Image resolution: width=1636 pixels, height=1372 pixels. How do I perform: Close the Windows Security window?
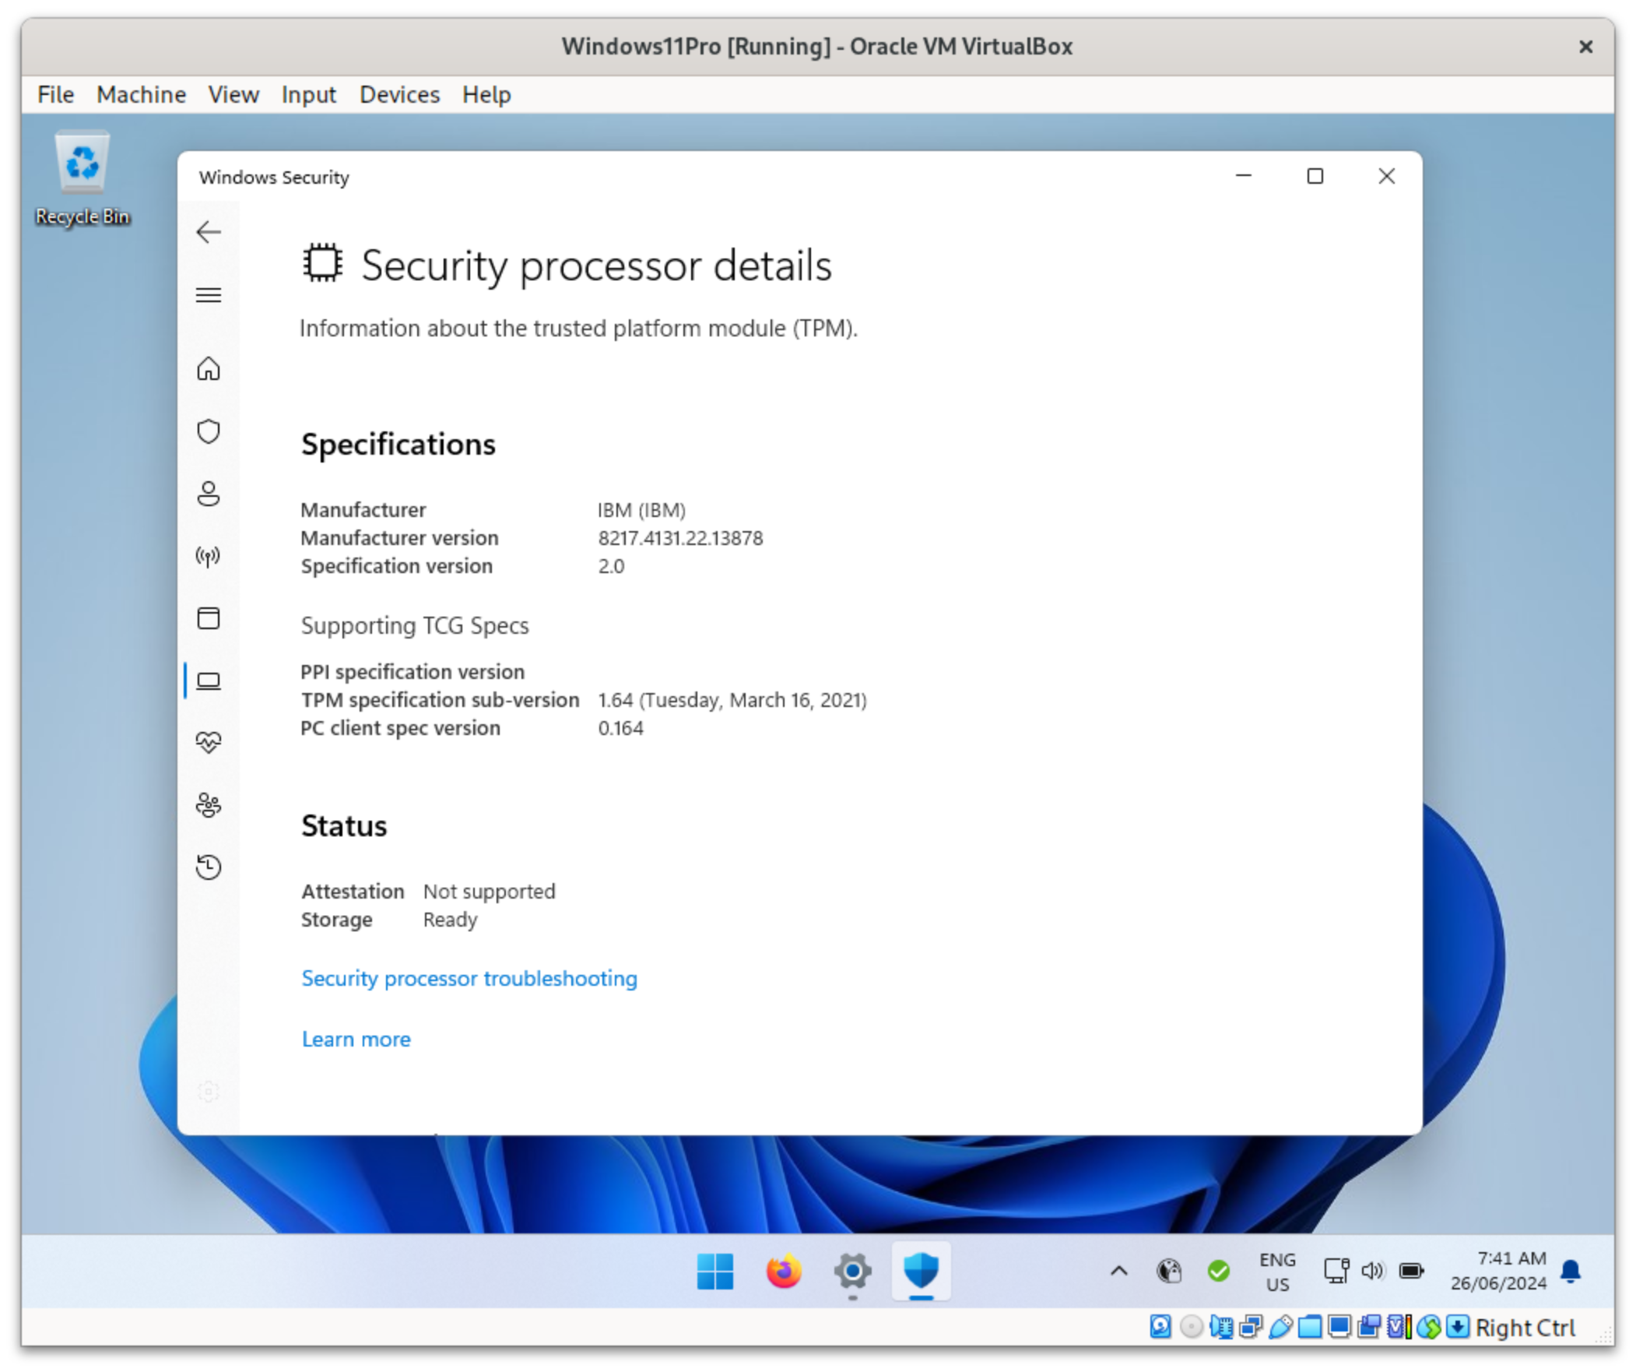(1387, 176)
